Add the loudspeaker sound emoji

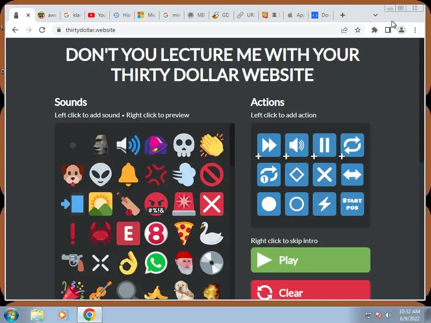click(x=128, y=145)
